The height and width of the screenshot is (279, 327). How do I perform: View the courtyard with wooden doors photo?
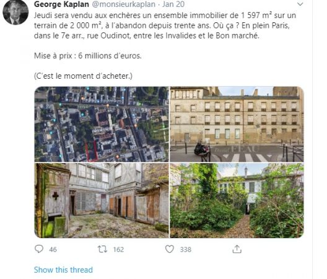tap(102, 200)
